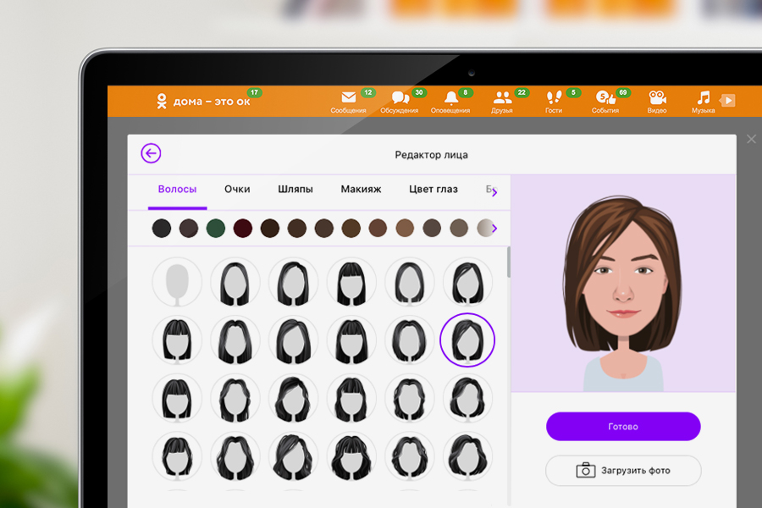
Task: Select the currently highlighted purple-ringed hairstyle
Action: (x=467, y=340)
